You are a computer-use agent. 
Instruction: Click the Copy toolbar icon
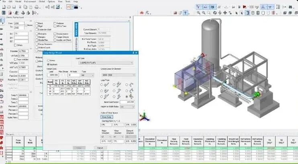tap(25, 7)
